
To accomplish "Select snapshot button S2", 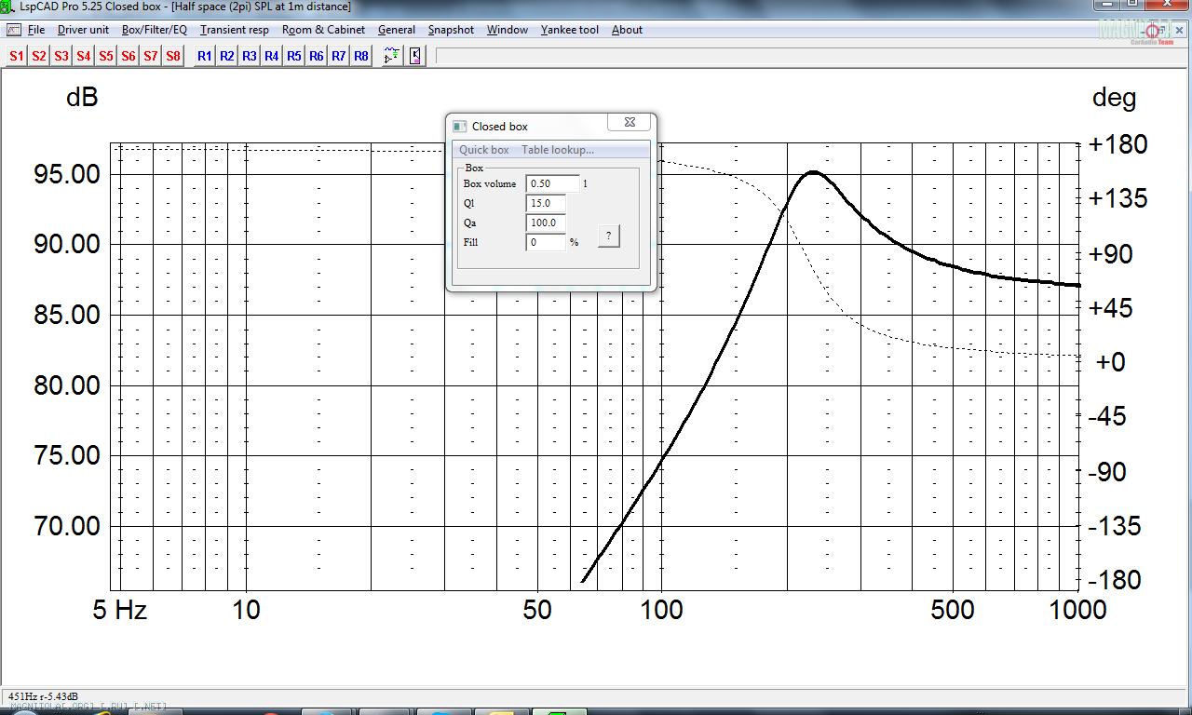I will [39, 56].
